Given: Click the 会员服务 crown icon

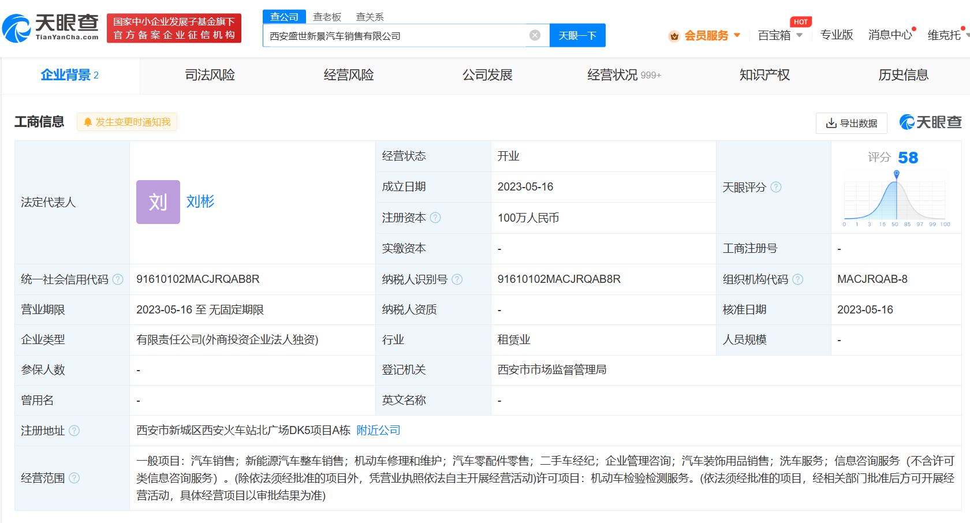Looking at the screenshot, I should (x=674, y=36).
